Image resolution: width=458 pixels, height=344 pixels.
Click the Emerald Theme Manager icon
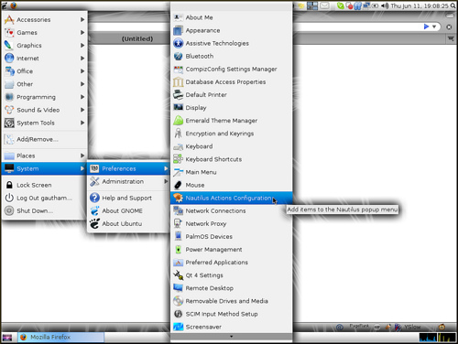pyautogui.click(x=178, y=121)
